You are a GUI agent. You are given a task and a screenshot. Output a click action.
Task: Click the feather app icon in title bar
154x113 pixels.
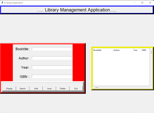2,3
